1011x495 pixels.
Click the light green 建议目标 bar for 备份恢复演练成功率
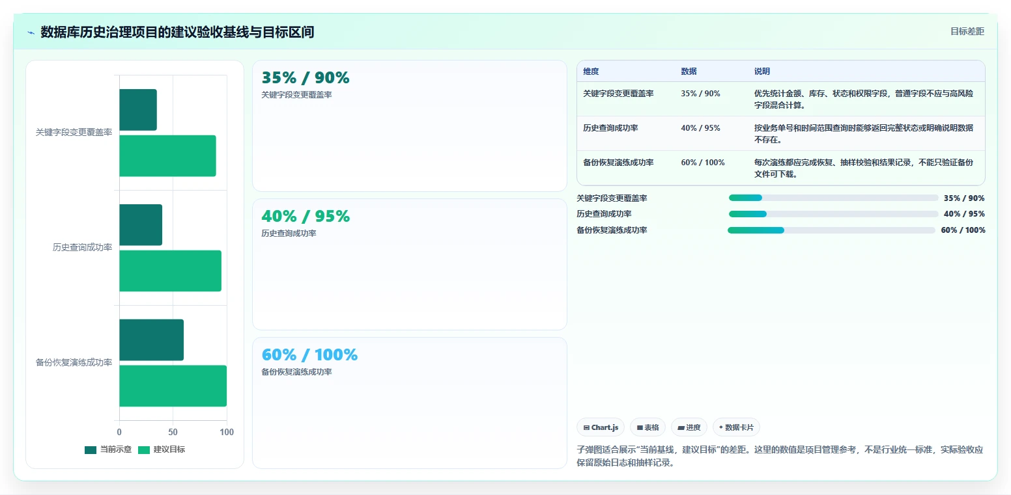tap(173, 386)
